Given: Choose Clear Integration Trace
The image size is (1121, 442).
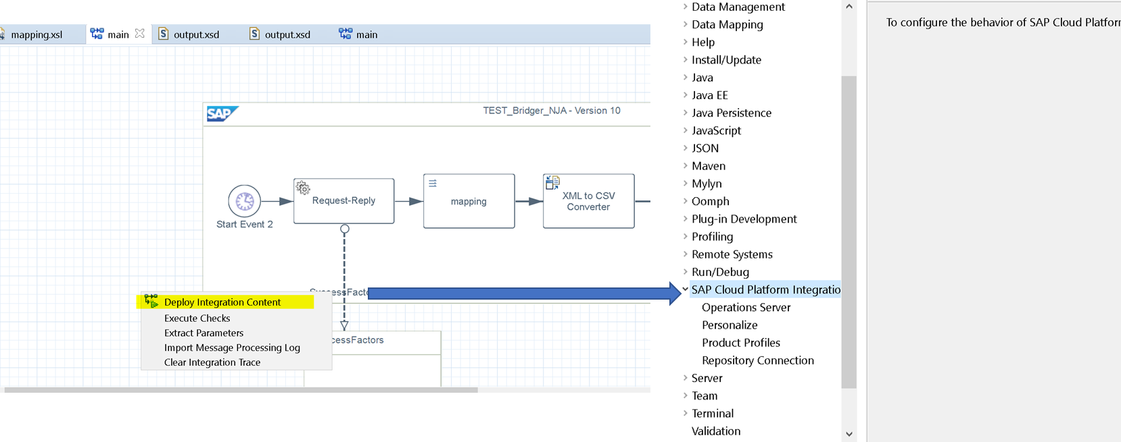Looking at the screenshot, I should coord(212,362).
